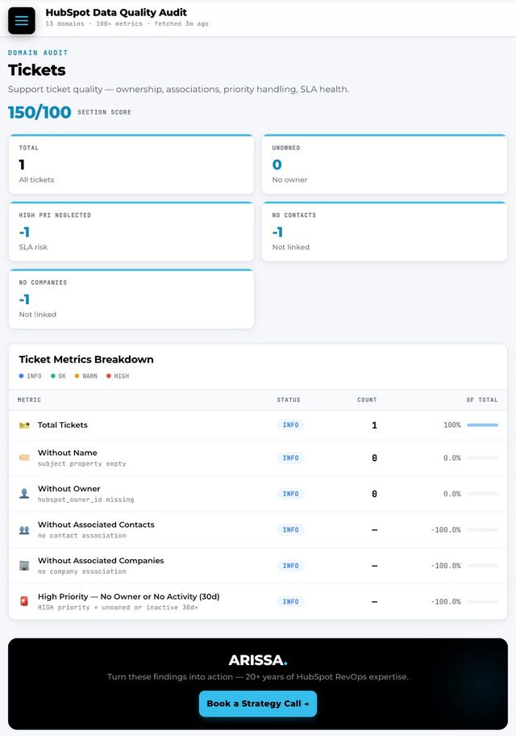Click the 150/100 section score
Screen dimensions: 516x736
coord(40,112)
